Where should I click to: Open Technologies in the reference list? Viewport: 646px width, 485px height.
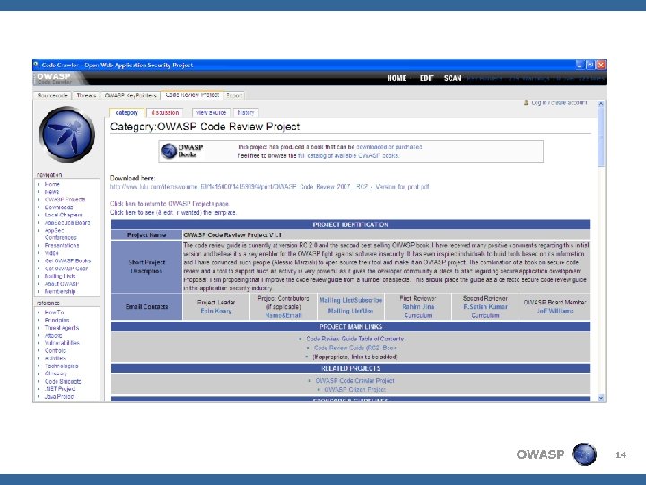coord(61,366)
